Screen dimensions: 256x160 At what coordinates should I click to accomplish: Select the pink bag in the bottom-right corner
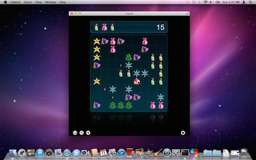161,105
